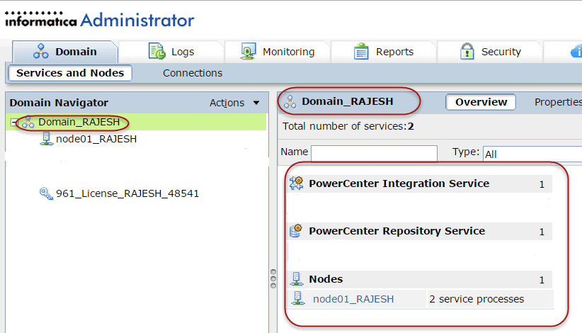Click the partially visible blue cloud tab icon

tap(576, 51)
